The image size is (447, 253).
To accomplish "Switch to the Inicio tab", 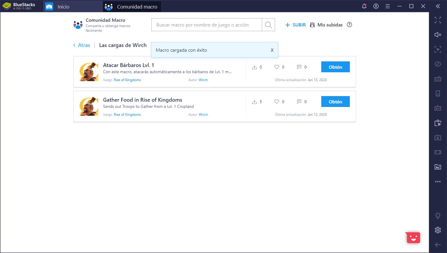I will (73, 6).
